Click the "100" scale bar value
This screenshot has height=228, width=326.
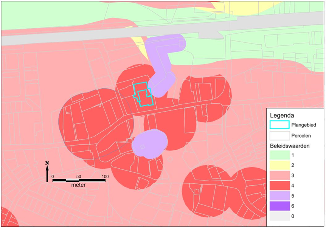pos(105,177)
